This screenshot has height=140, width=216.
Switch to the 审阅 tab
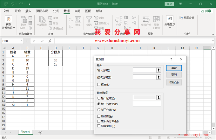[78, 11]
